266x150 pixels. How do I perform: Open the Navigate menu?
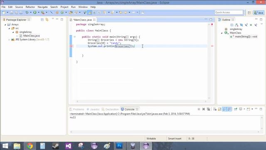click(x=42, y=7)
